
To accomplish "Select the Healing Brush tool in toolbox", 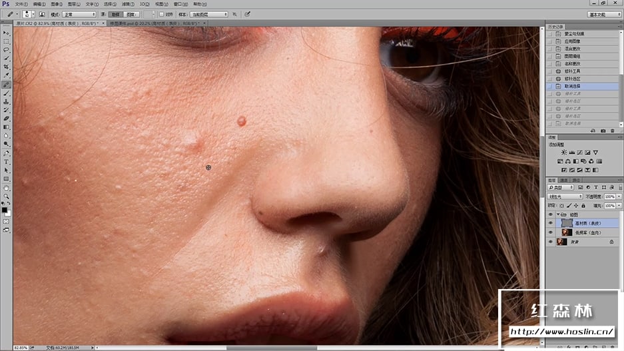I will point(6,85).
